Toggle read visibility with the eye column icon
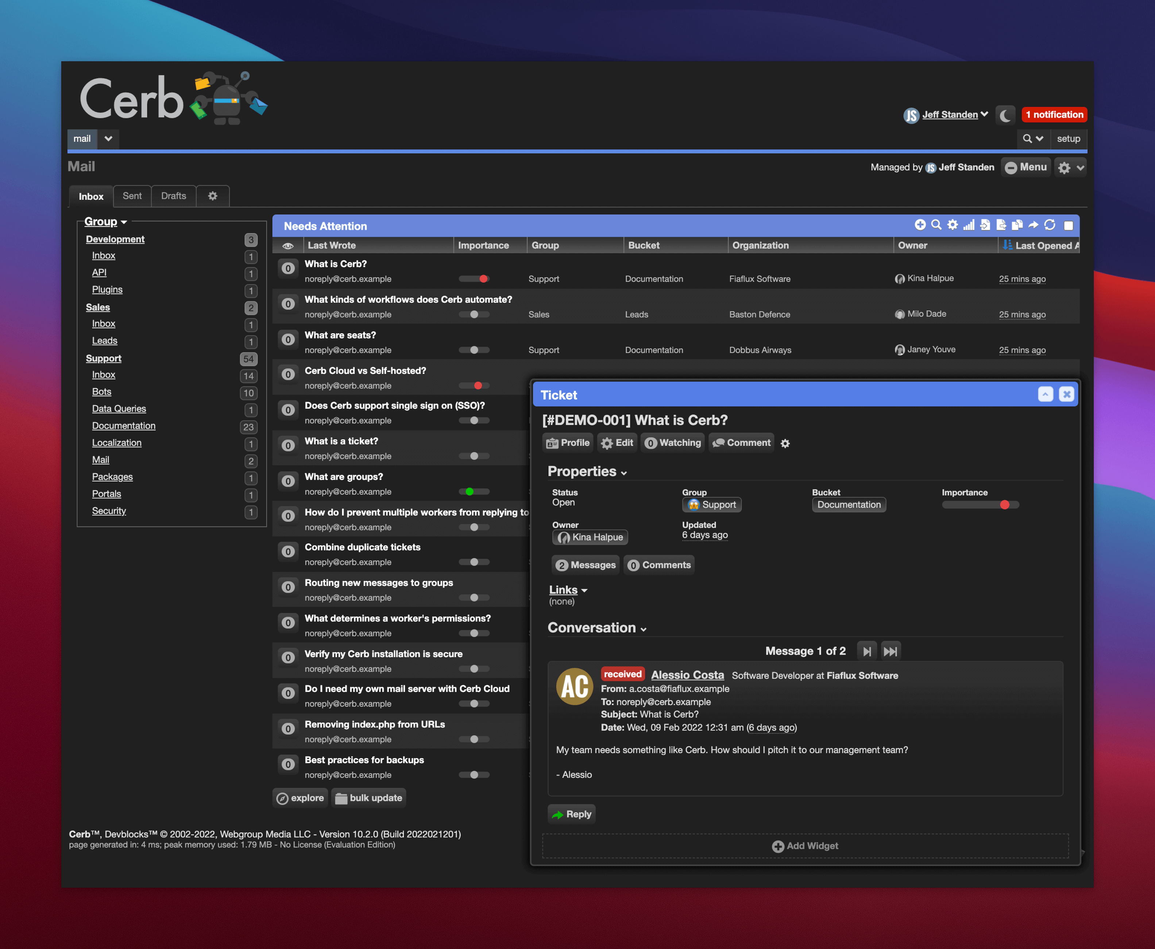1155x949 pixels. pyautogui.click(x=288, y=245)
